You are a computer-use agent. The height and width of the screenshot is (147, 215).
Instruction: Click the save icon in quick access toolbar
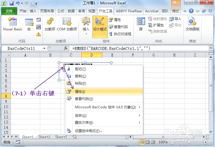click(11, 3)
